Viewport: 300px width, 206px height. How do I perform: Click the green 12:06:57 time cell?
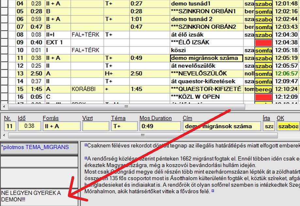pyautogui.click(x=286, y=74)
